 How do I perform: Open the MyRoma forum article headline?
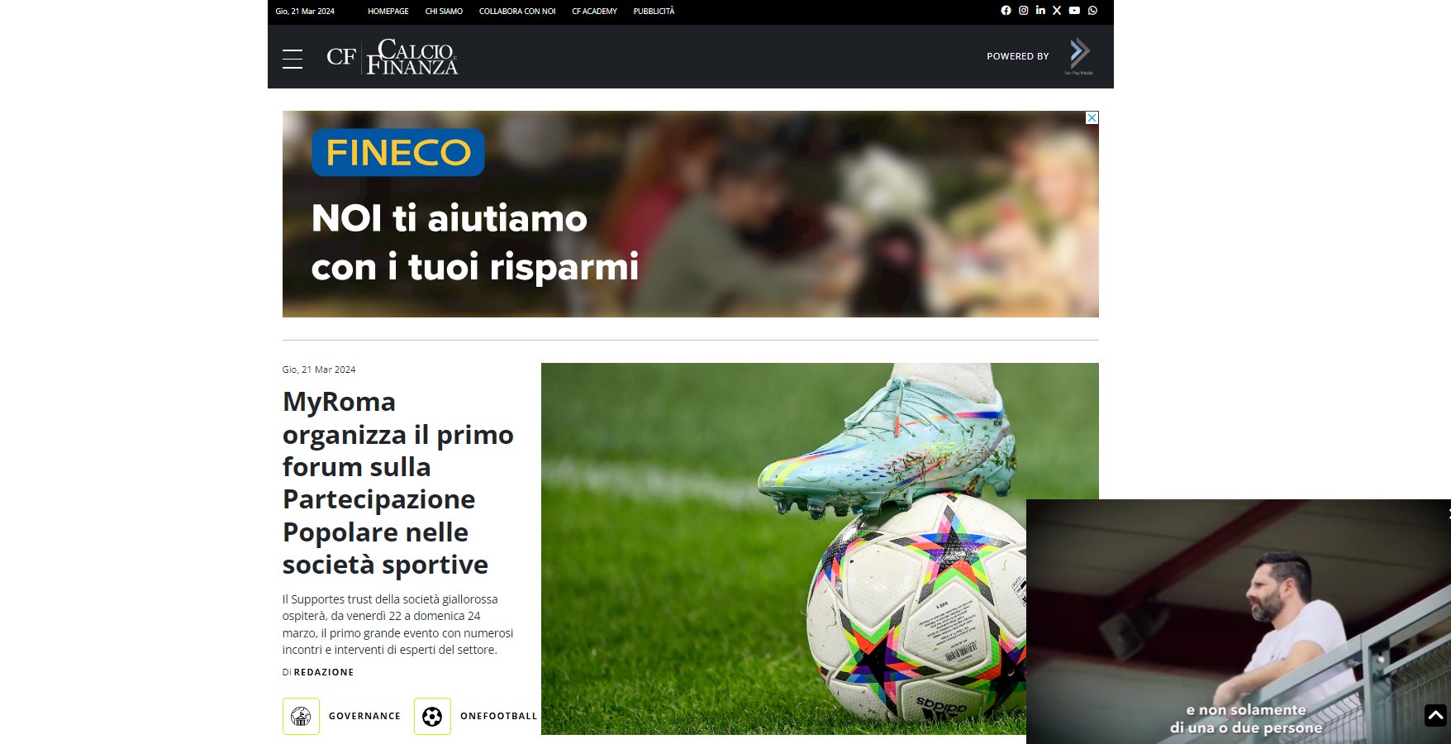398,483
